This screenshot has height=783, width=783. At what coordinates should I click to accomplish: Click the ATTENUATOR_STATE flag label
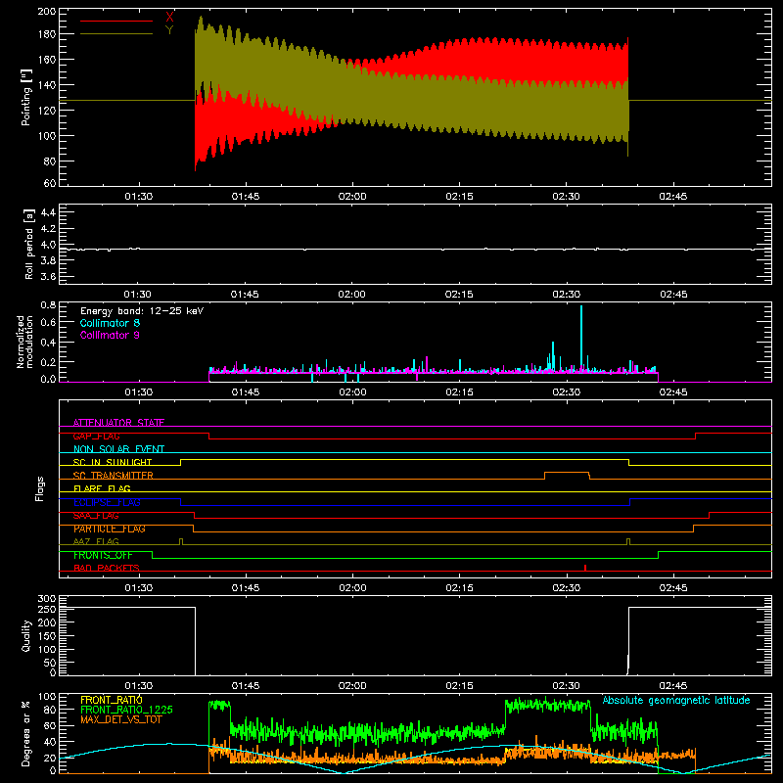pos(118,423)
